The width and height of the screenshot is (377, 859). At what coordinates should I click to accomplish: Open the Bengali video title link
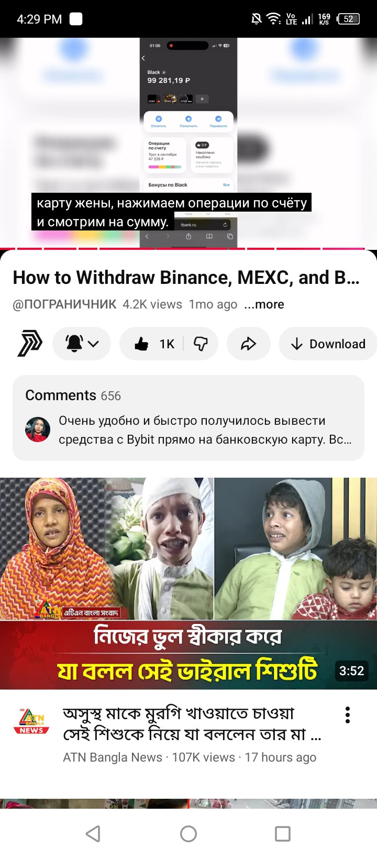tap(192, 724)
